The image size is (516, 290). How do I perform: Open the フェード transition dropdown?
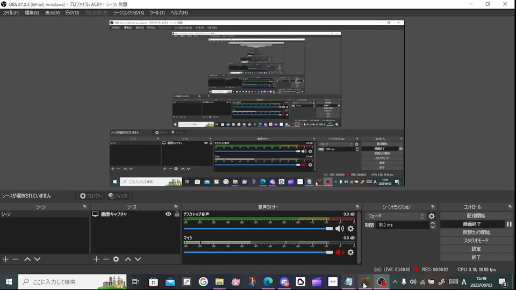tap(396, 216)
